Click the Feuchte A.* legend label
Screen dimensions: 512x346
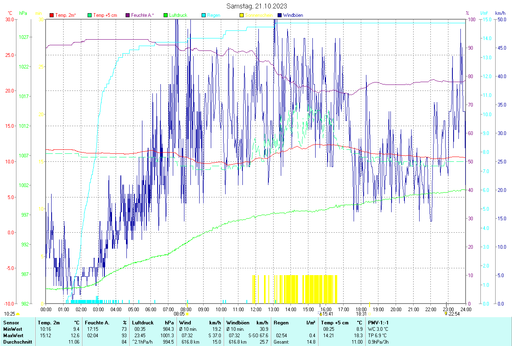pyautogui.click(x=143, y=15)
